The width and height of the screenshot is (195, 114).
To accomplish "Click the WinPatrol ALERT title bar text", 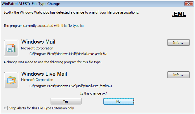I will [x=31, y=4].
